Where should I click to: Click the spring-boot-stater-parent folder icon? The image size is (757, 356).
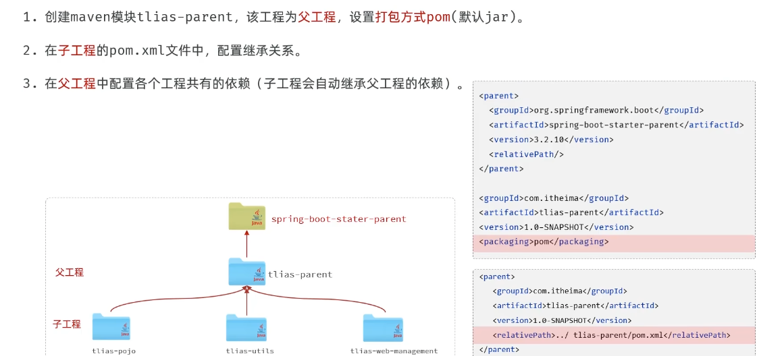(246, 216)
